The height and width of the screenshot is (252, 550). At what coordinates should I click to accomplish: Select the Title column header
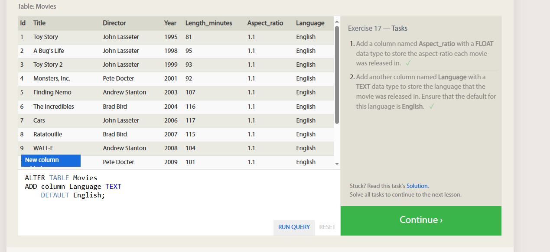tap(39, 23)
